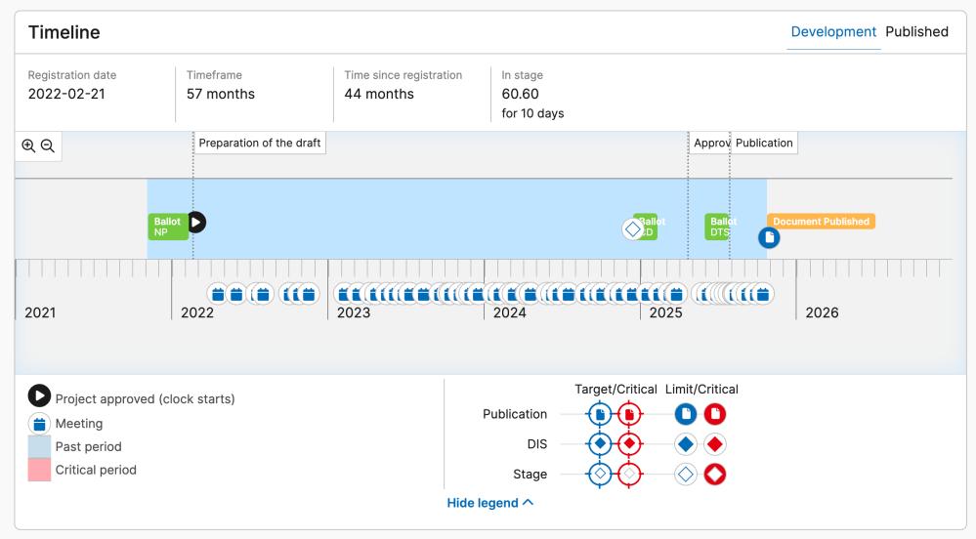Click the black project approved play marker on timeline
The width and height of the screenshot is (976, 539).
[x=196, y=222]
